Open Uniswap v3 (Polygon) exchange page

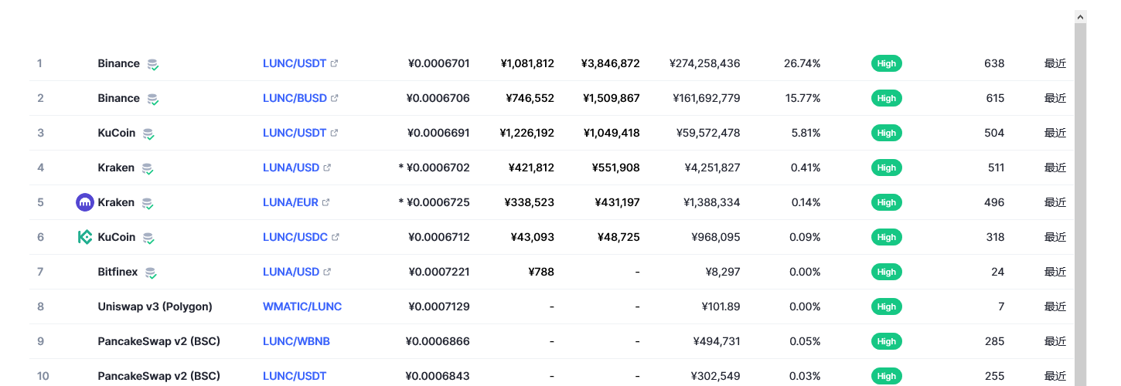[x=155, y=306]
